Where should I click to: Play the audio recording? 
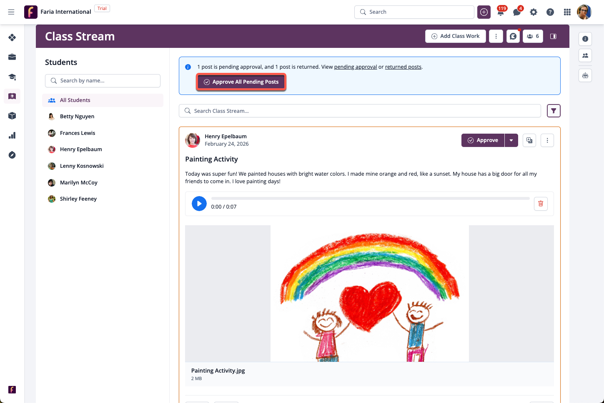[199, 204]
